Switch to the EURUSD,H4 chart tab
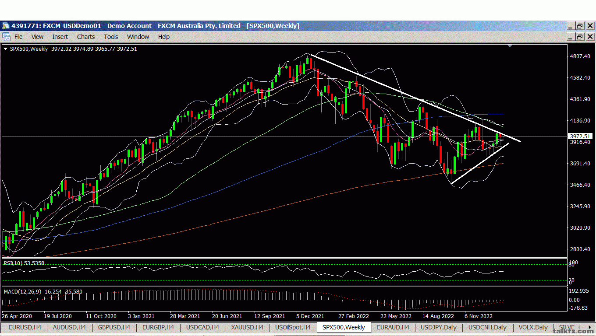 (25, 327)
